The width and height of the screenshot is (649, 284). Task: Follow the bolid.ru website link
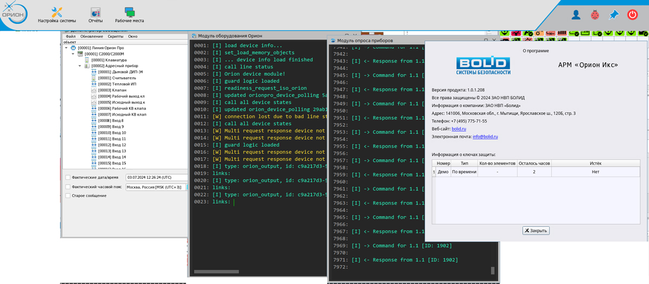459,129
